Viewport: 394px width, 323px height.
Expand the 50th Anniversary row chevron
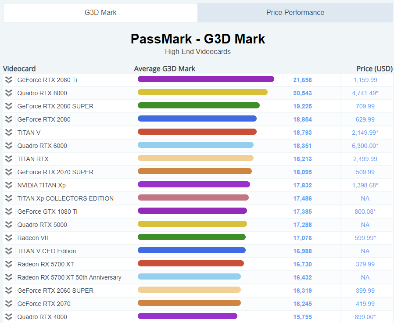[8, 277]
